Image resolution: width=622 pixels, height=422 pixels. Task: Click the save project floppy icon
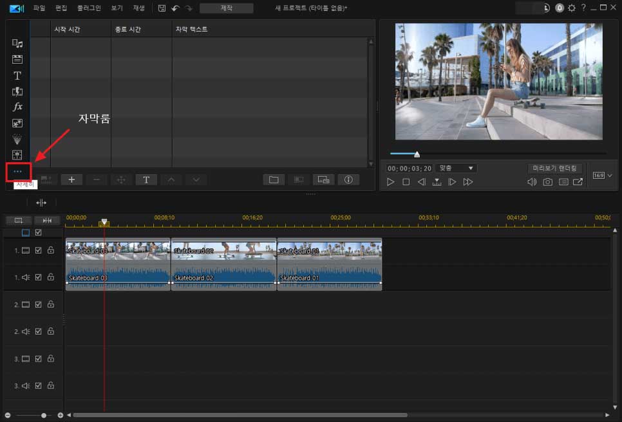pos(162,8)
